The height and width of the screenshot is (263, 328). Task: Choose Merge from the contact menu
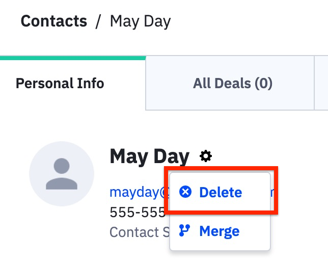tap(219, 231)
